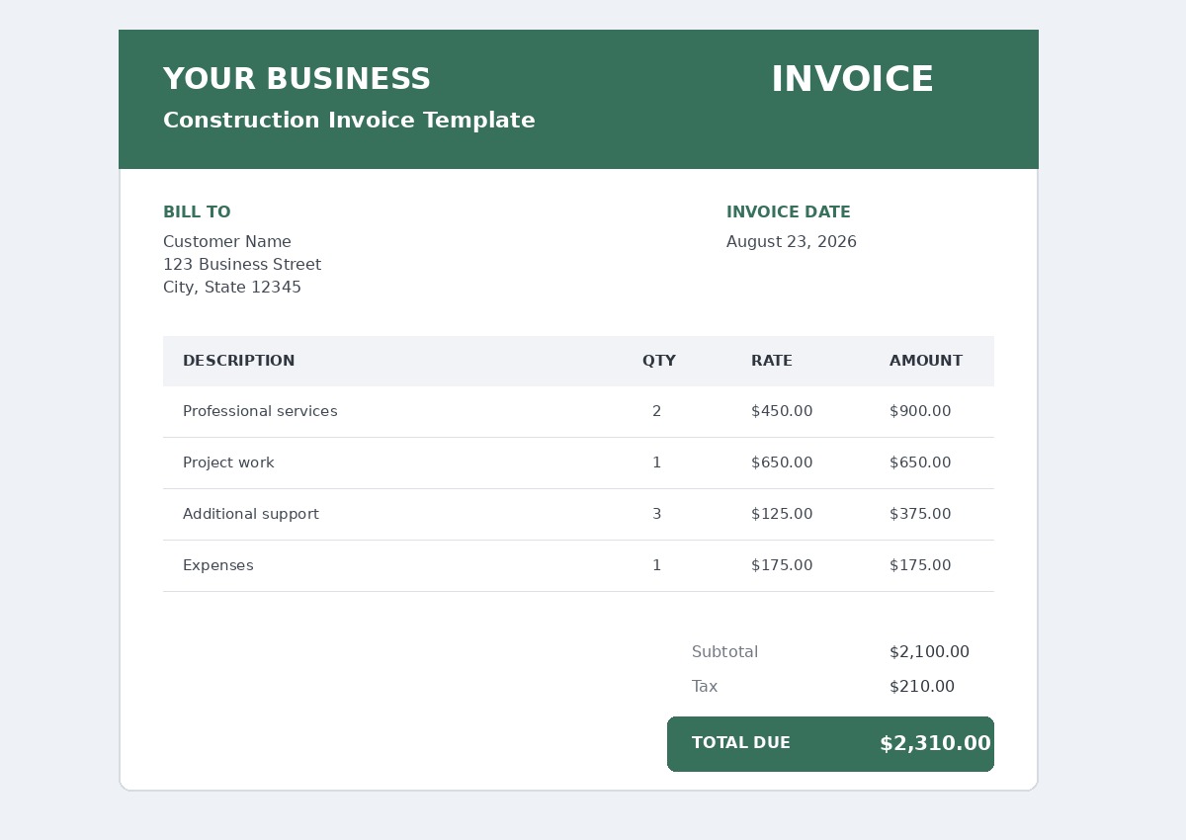The height and width of the screenshot is (840, 1186).
Task: Click the large INVOICE title
Action: pyautogui.click(x=852, y=80)
